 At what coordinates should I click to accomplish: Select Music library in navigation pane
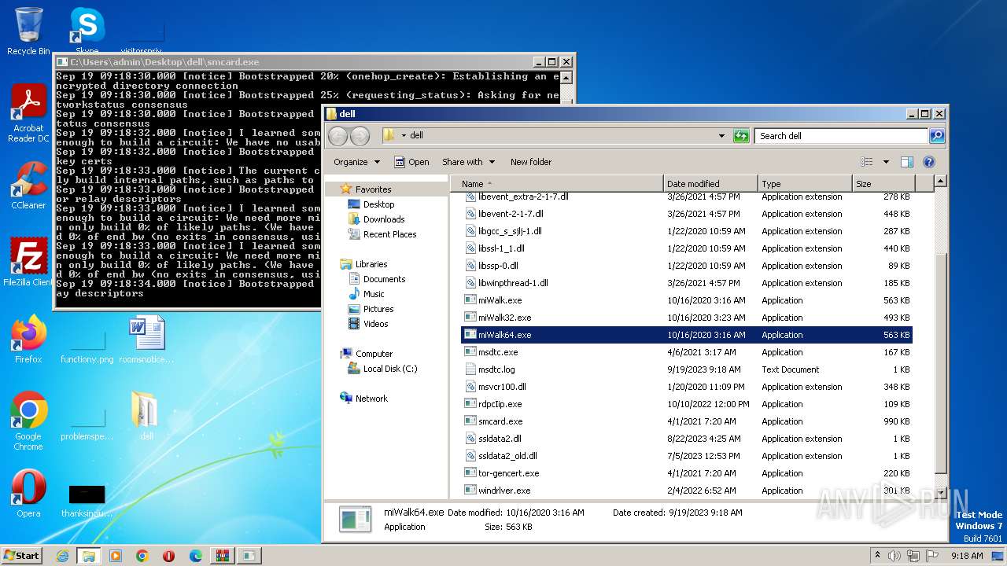(374, 294)
